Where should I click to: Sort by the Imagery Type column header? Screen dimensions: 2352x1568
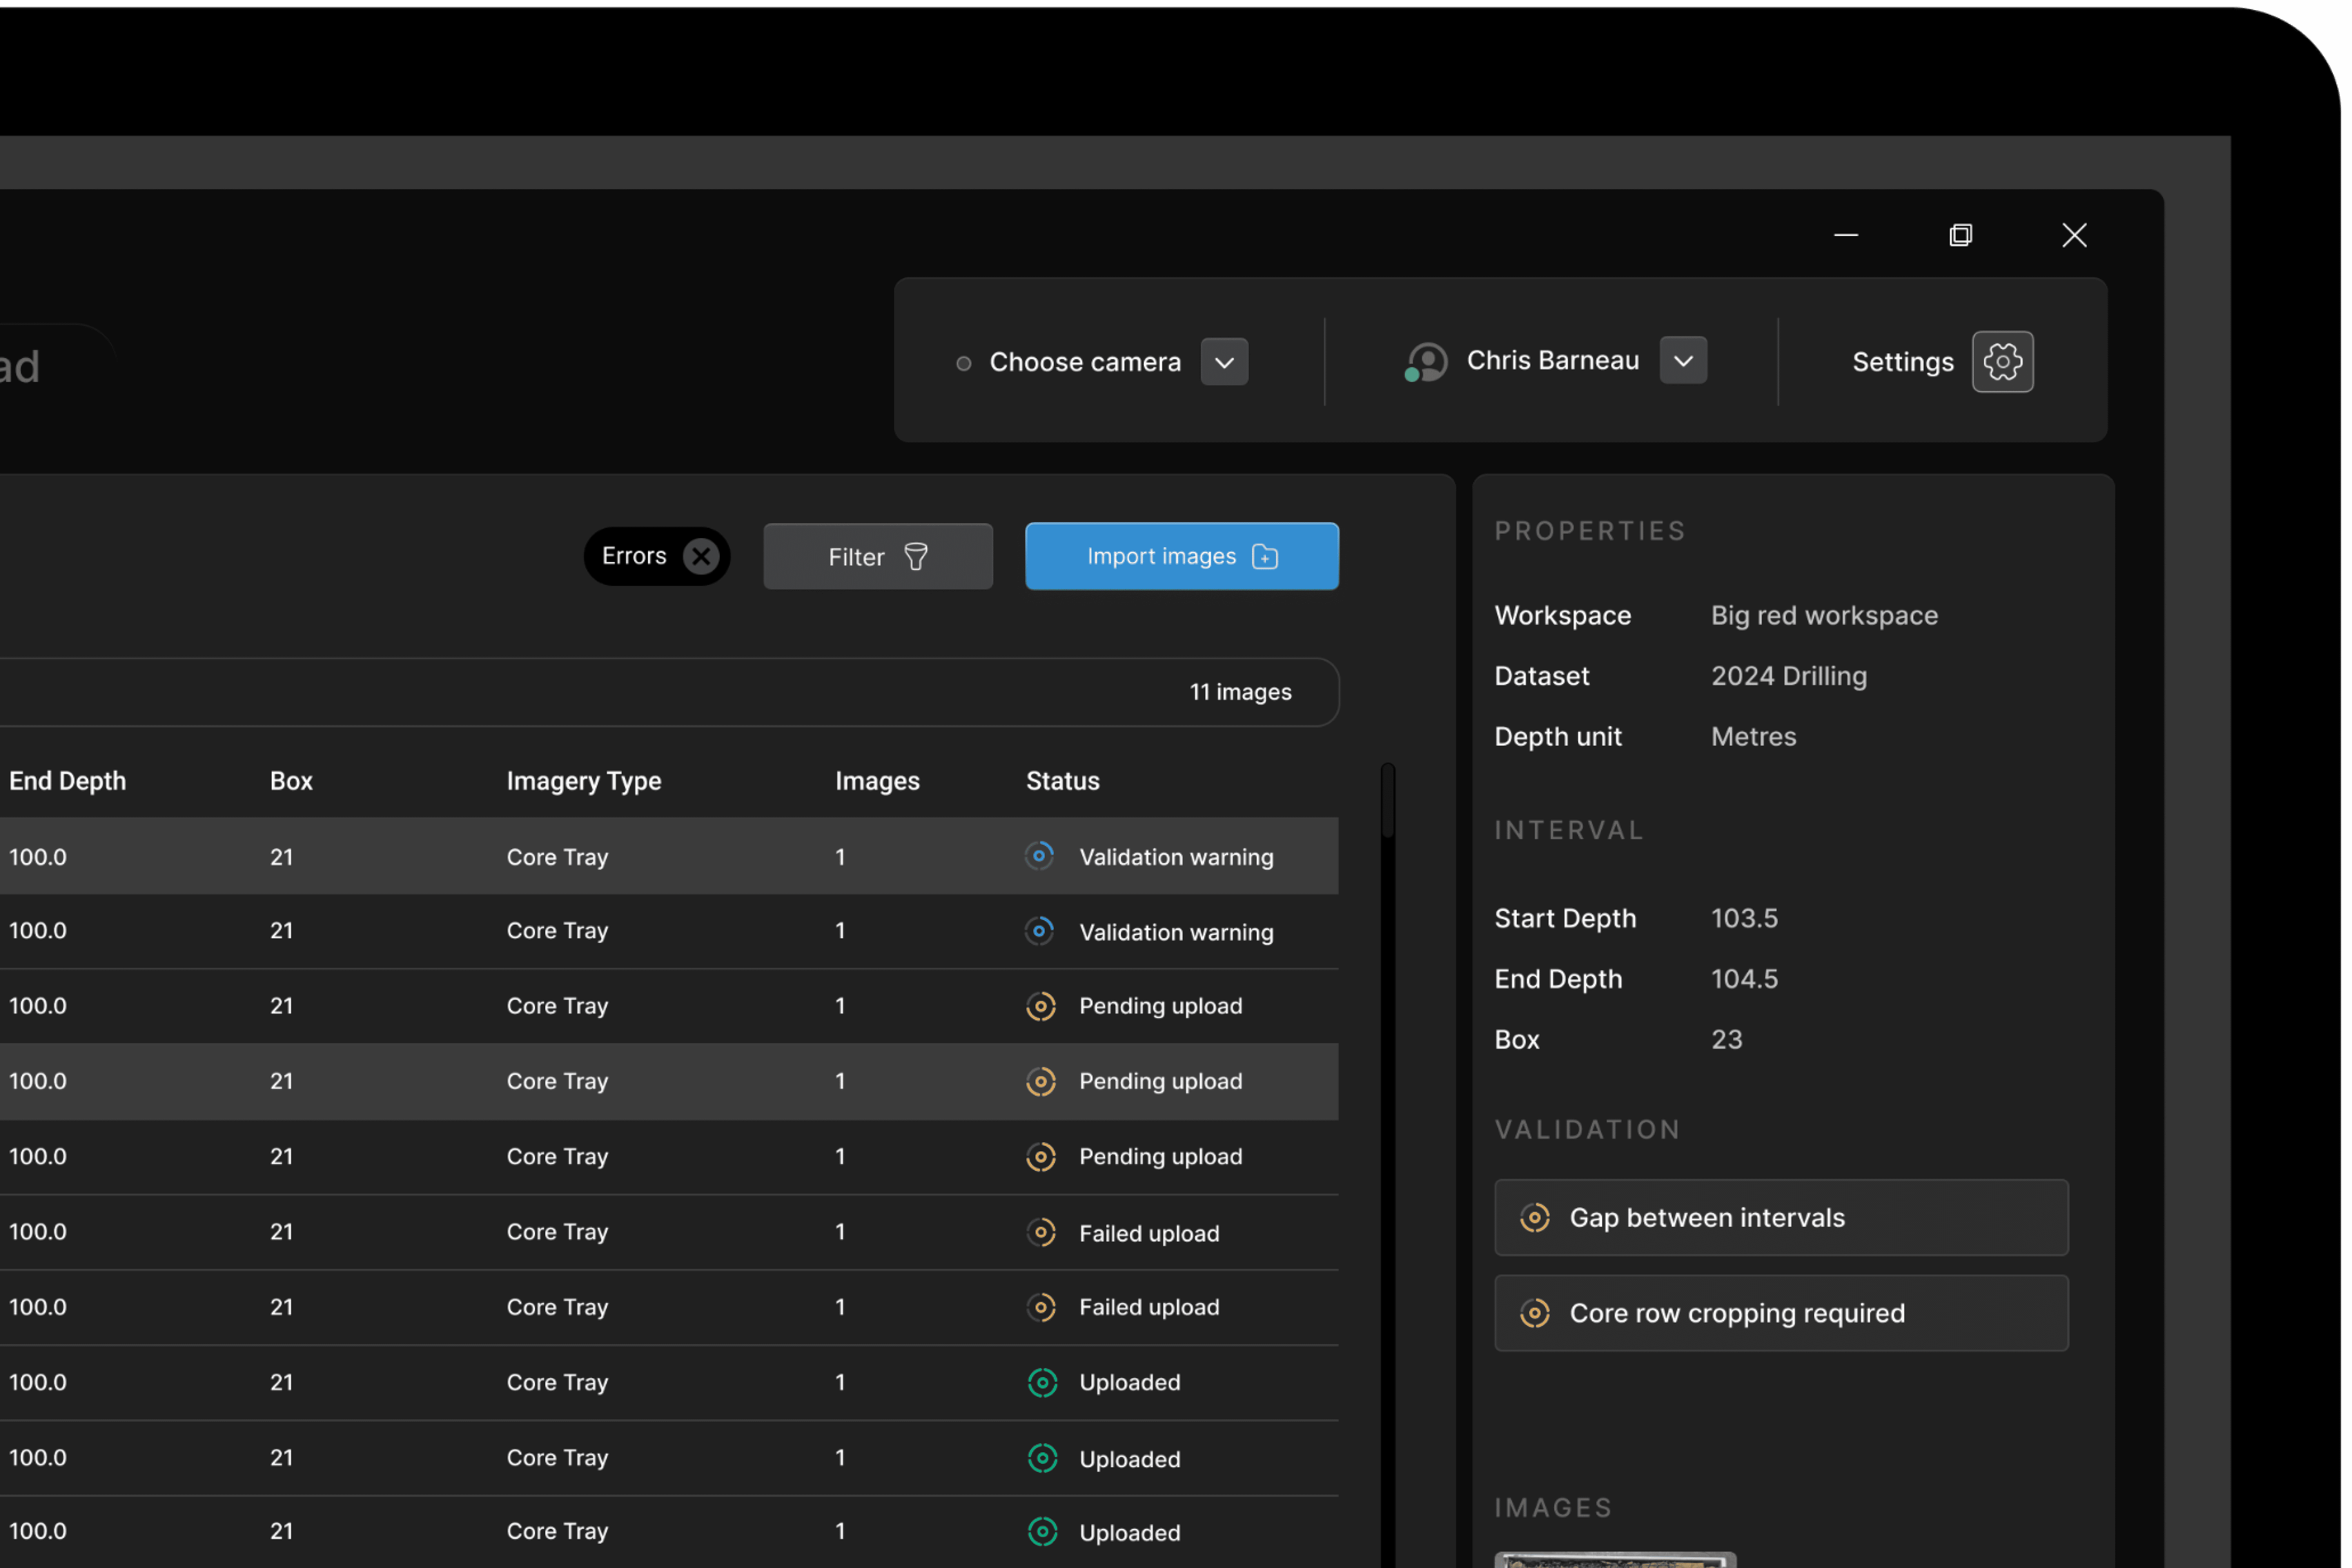(x=584, y=781)
